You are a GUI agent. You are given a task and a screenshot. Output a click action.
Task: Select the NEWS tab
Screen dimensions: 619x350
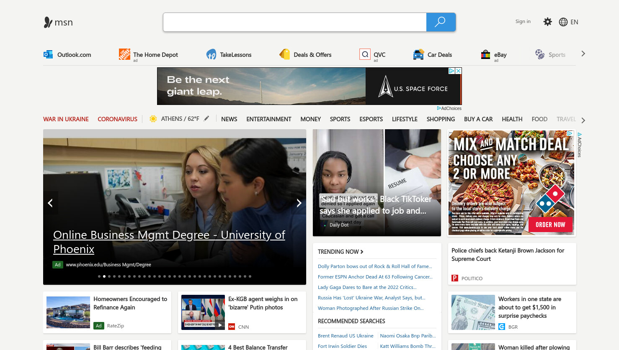[229, 119]
